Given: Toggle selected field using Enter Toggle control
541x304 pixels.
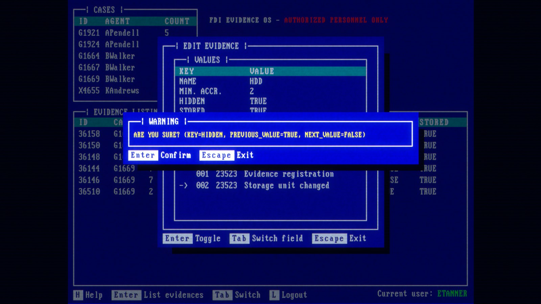Looking at the screenshot, I should pyautogui.click(x=178, y=238).
